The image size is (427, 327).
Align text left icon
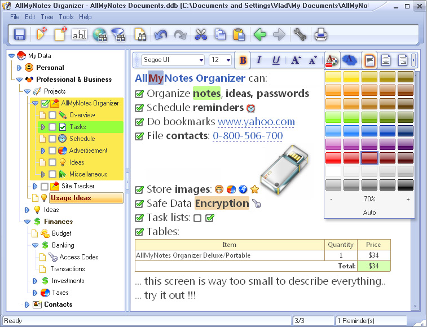pyautogui.click(x=369, y=60)
